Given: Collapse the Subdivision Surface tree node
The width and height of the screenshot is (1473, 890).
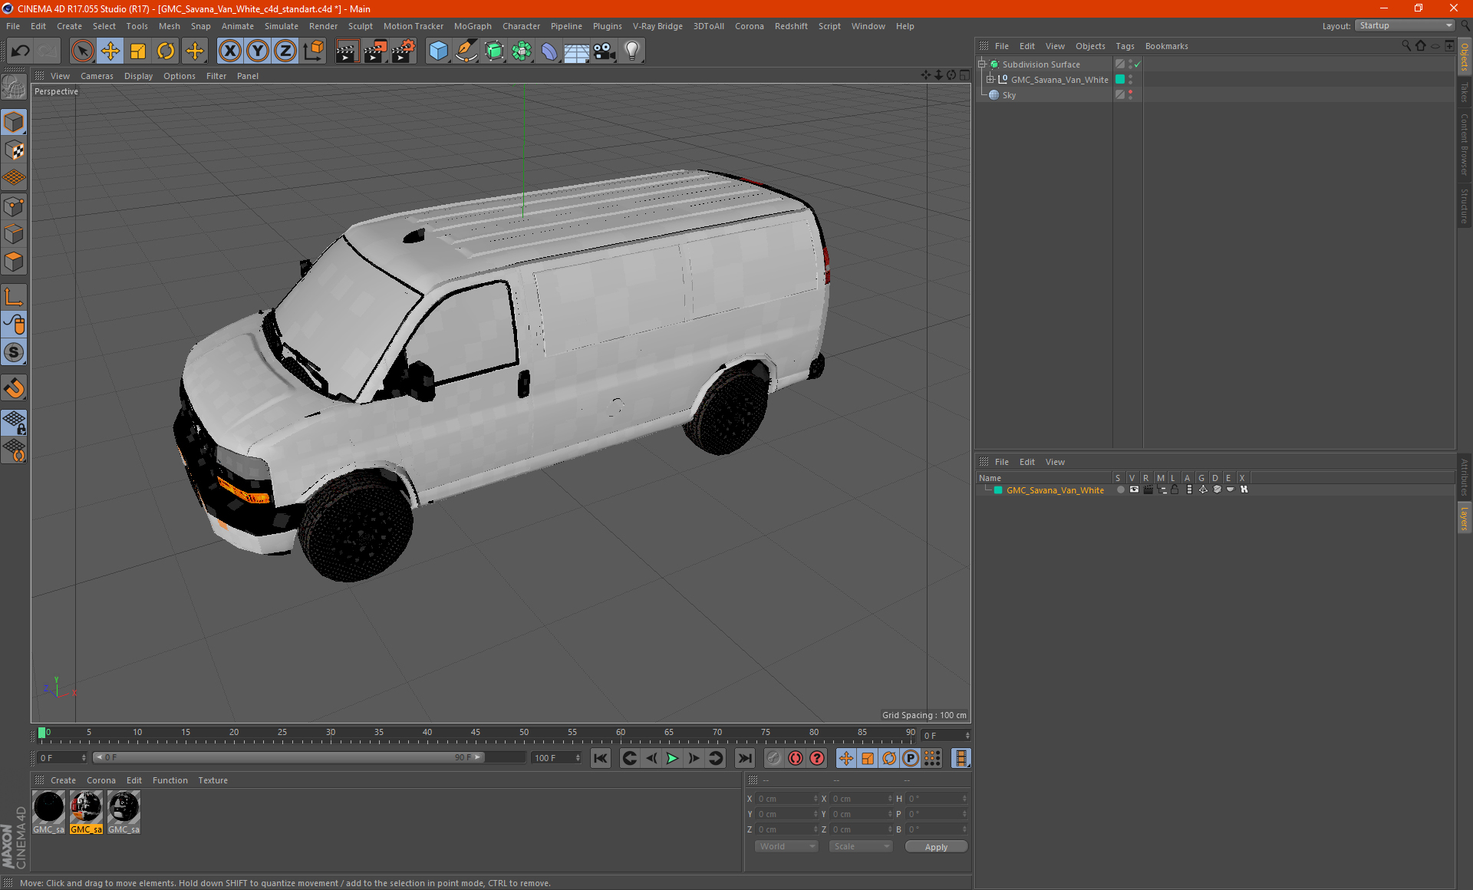Looking at the screenshot, I should tap(982, 64).
